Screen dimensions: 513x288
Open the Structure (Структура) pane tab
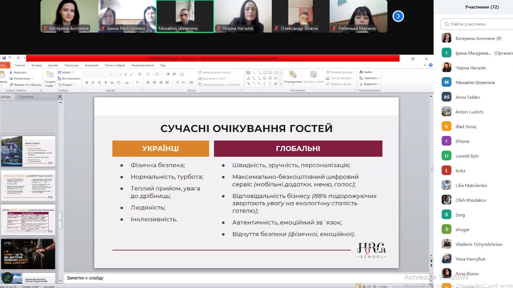click(26, 97)
